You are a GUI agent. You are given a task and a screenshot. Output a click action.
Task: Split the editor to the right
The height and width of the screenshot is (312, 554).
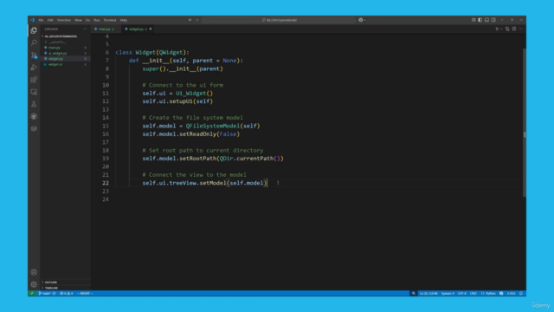click(x=514, y=29)
